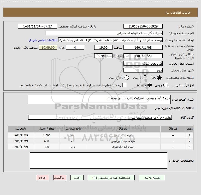Select the کالا radio button
201x195 pixels.
click(x=159, y=78)
